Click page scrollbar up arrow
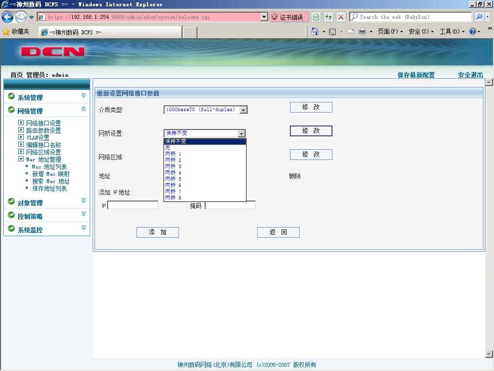 click(x=489, y=82)
